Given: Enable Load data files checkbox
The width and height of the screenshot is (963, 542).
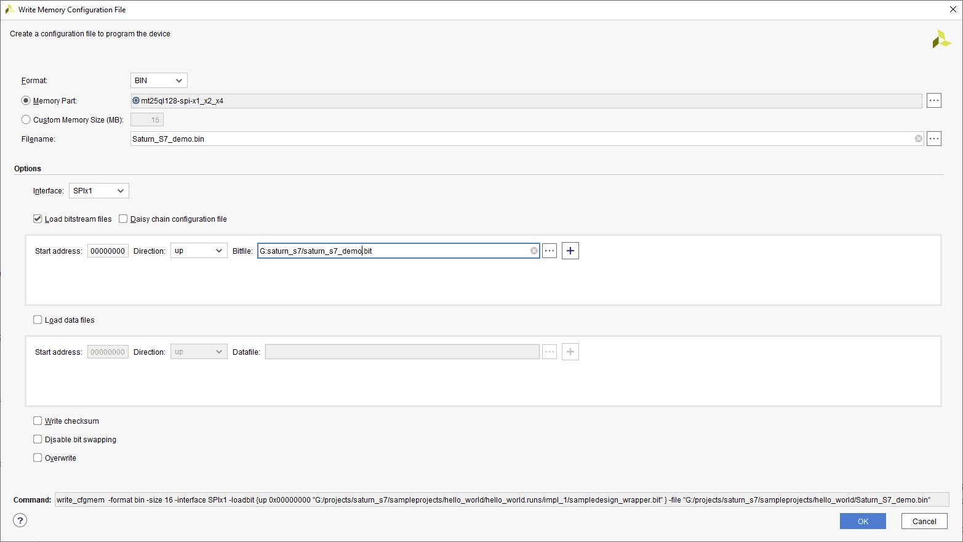Looking at the screenshot, I should tap(38, 320).
